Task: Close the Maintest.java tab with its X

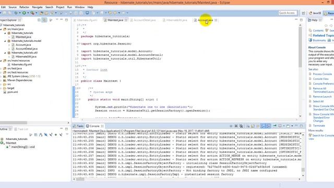Action: tap(126, 20)
